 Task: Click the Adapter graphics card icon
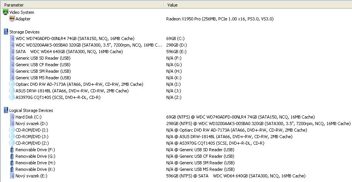(x=12, y=19)
